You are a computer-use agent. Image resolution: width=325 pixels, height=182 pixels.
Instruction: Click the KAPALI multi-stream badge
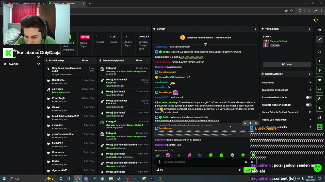[x=85, y=37]
